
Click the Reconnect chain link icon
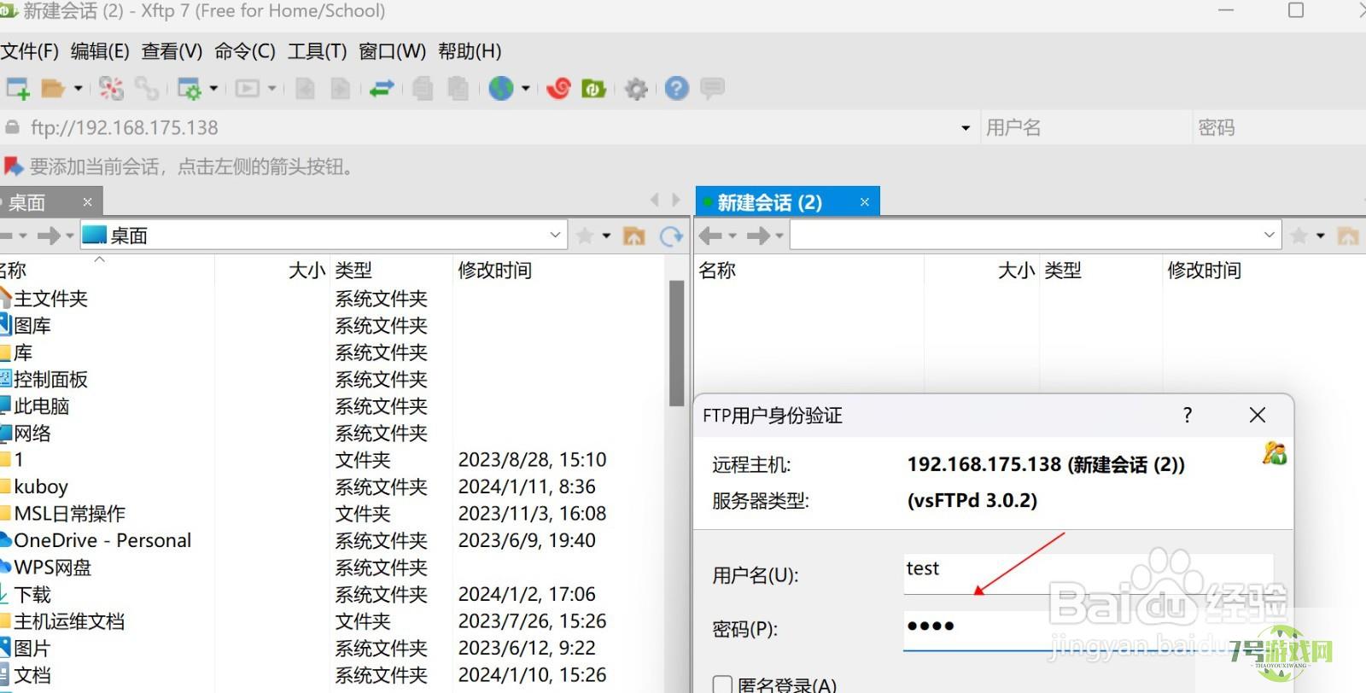click(x=146, y=88)
